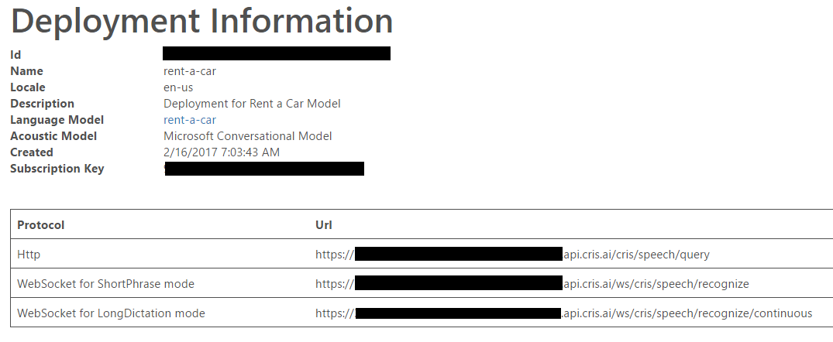Click the Http protocol cell
This screenshot has width=833, height=342.
(x=29, y=255)
